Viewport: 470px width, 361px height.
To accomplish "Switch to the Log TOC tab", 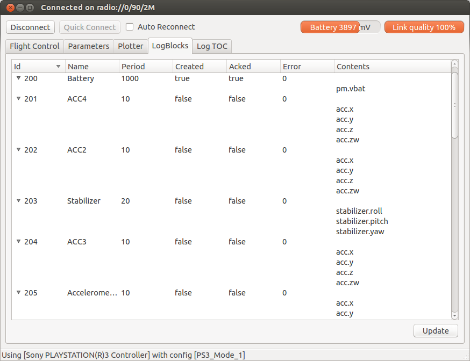I will click(x=212, y=46).
